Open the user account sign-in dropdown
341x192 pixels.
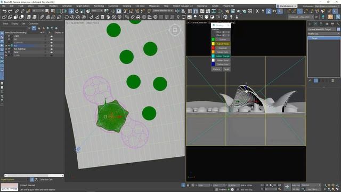point(287,6)
